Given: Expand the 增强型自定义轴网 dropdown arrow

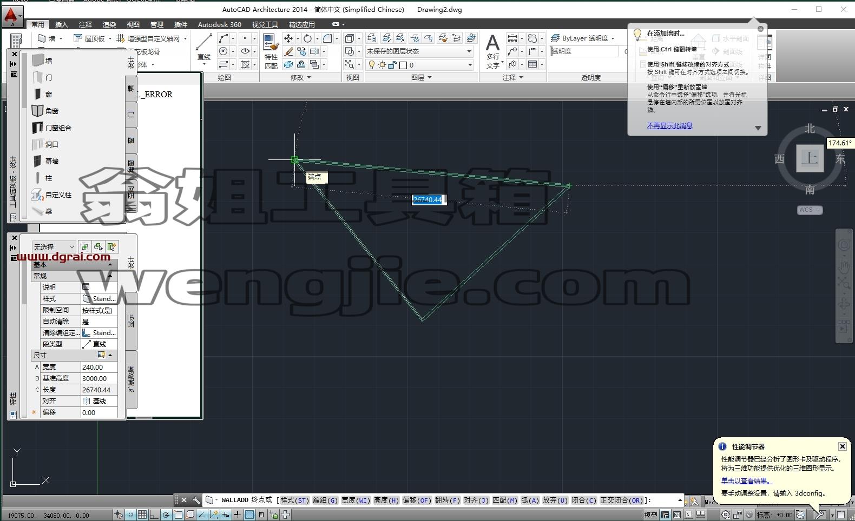Looking at the screenshot, I should (x=185, y=38).
